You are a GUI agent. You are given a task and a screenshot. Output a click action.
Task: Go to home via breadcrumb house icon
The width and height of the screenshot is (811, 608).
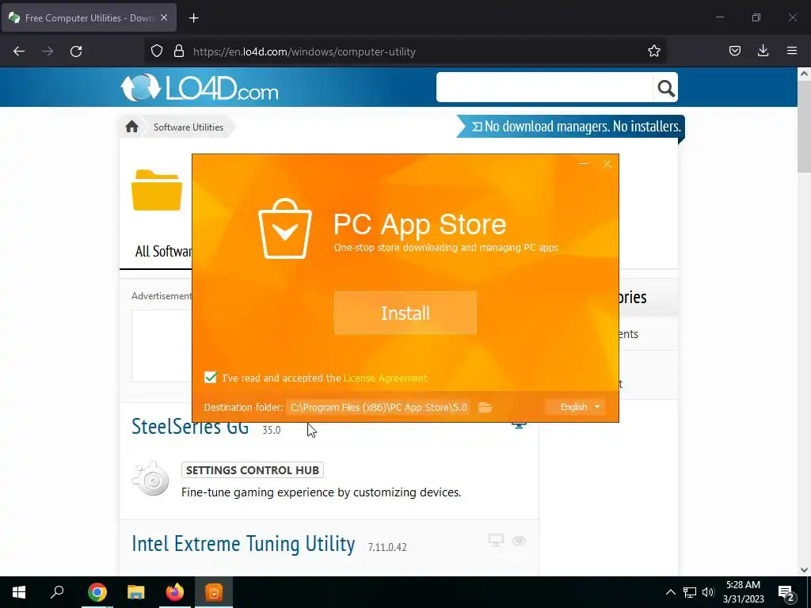pos(132,127)
